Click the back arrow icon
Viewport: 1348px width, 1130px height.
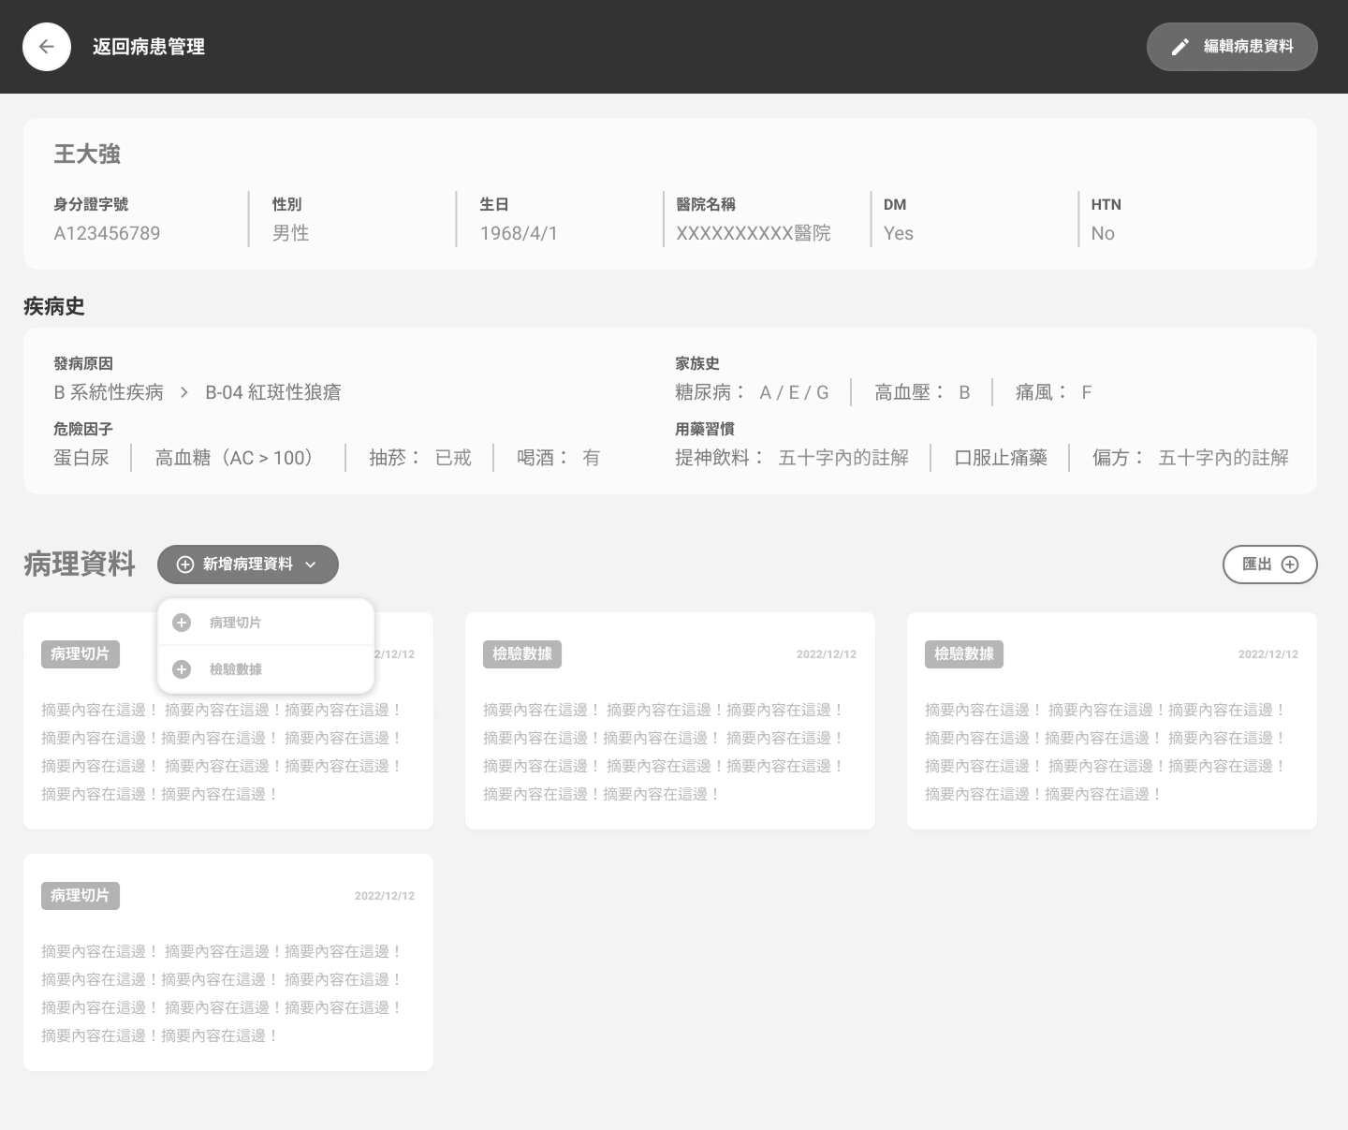(x=47, y=47)
